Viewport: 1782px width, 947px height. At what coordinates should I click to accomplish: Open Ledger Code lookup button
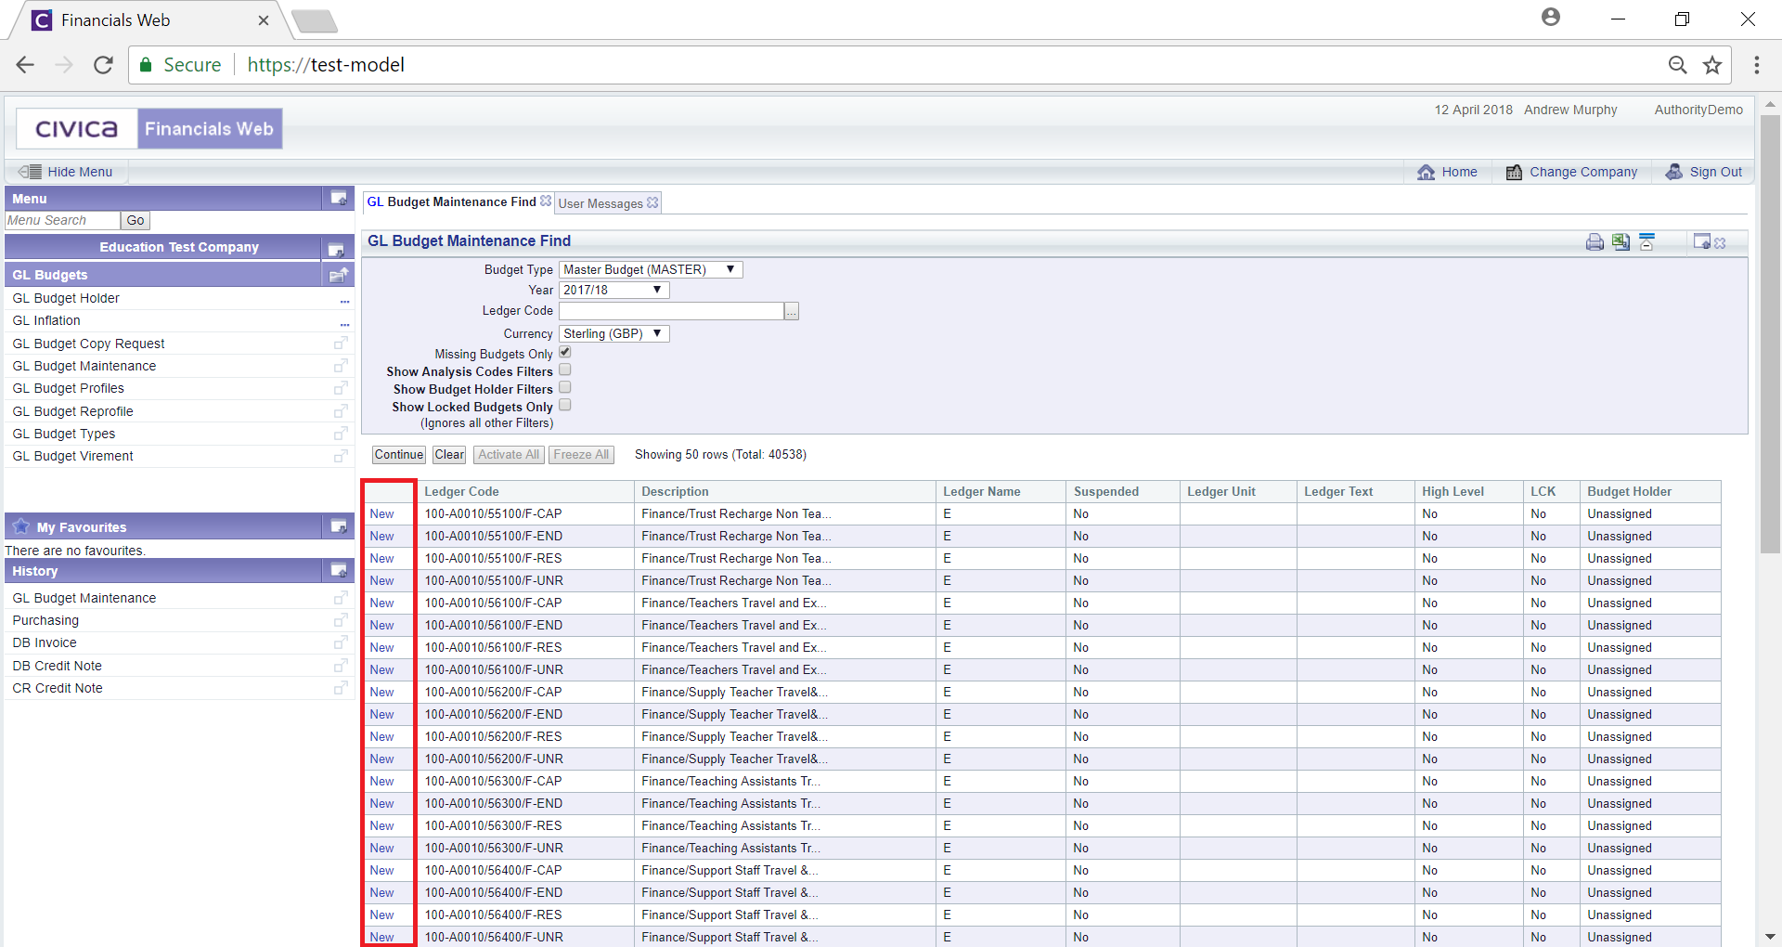(792, 312)
